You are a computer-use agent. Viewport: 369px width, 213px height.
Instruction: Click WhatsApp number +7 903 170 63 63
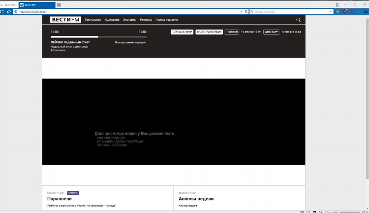291,32
